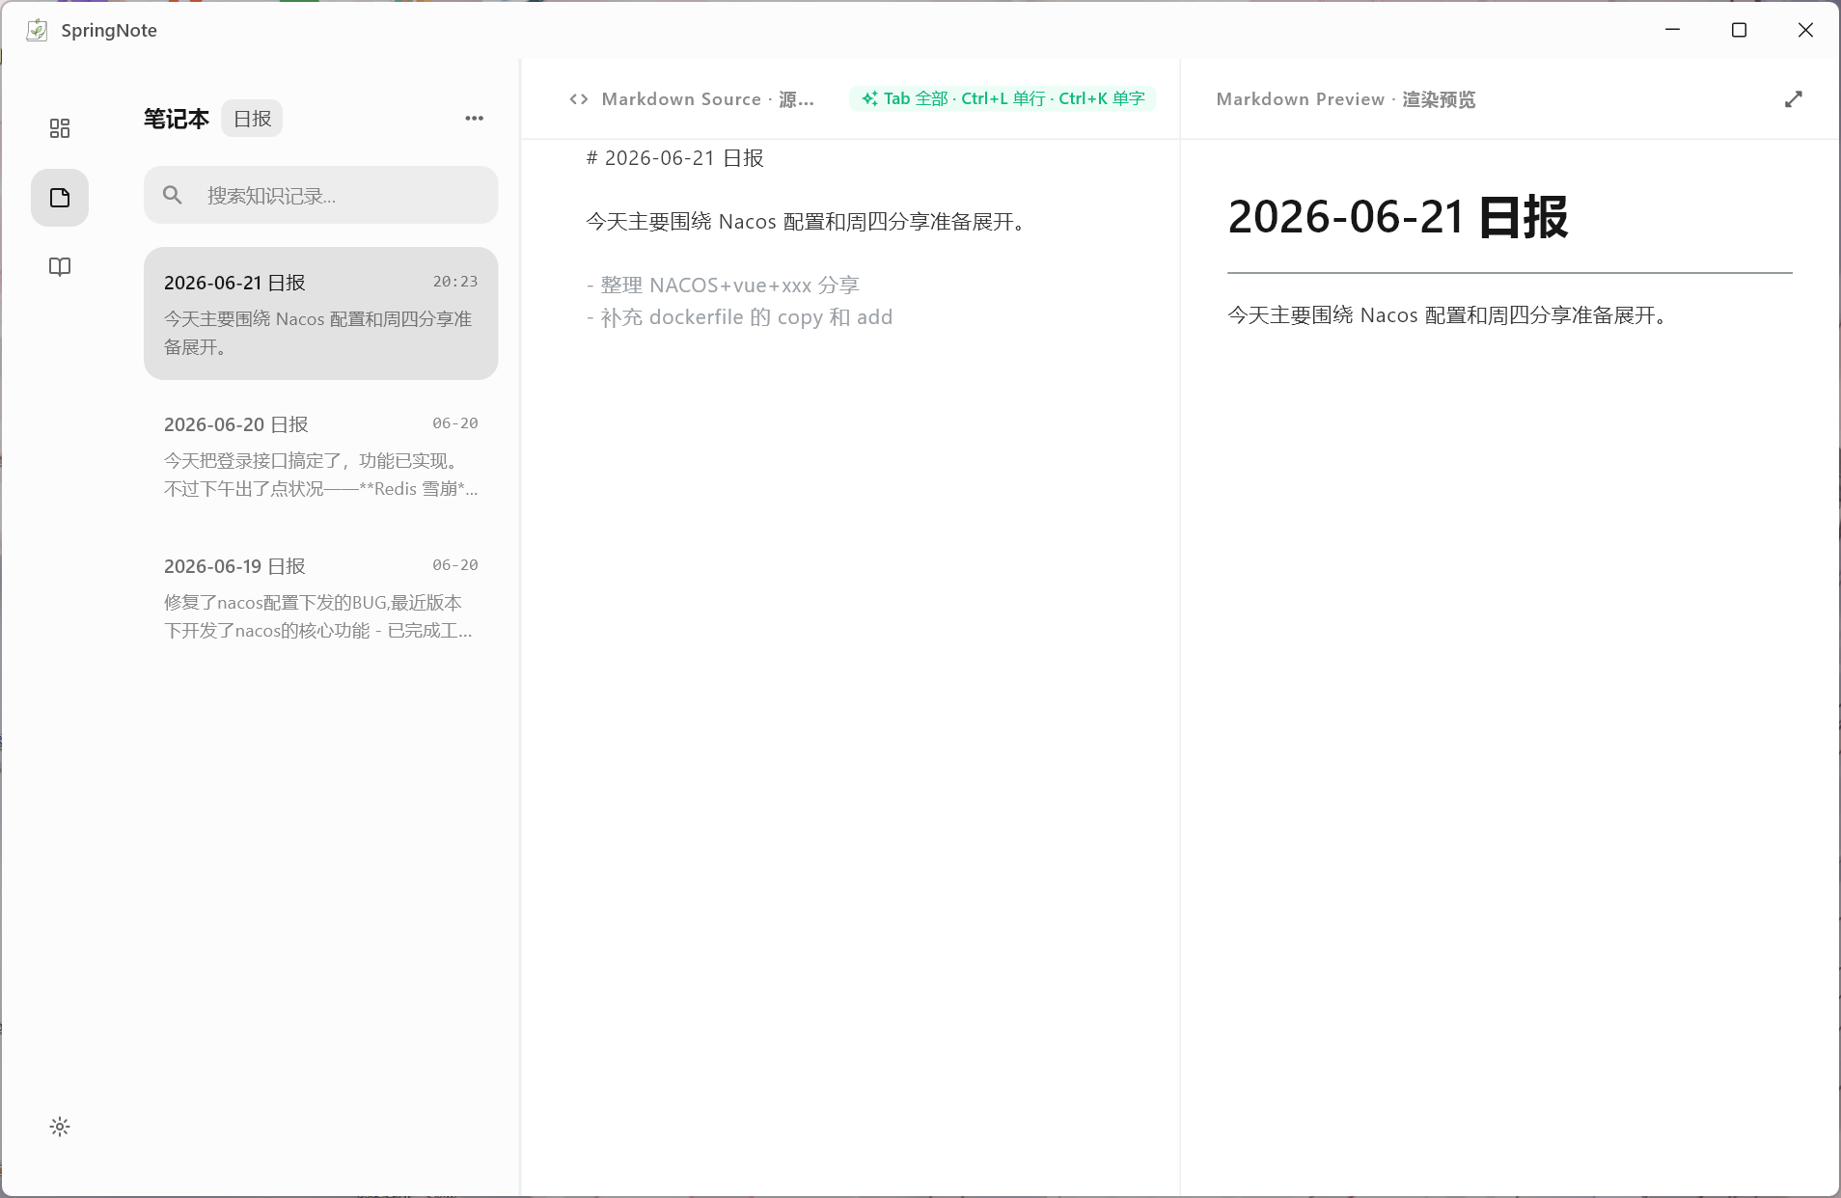
Task: Click the search magnifier icon
Action: click(x=173, y=195)
